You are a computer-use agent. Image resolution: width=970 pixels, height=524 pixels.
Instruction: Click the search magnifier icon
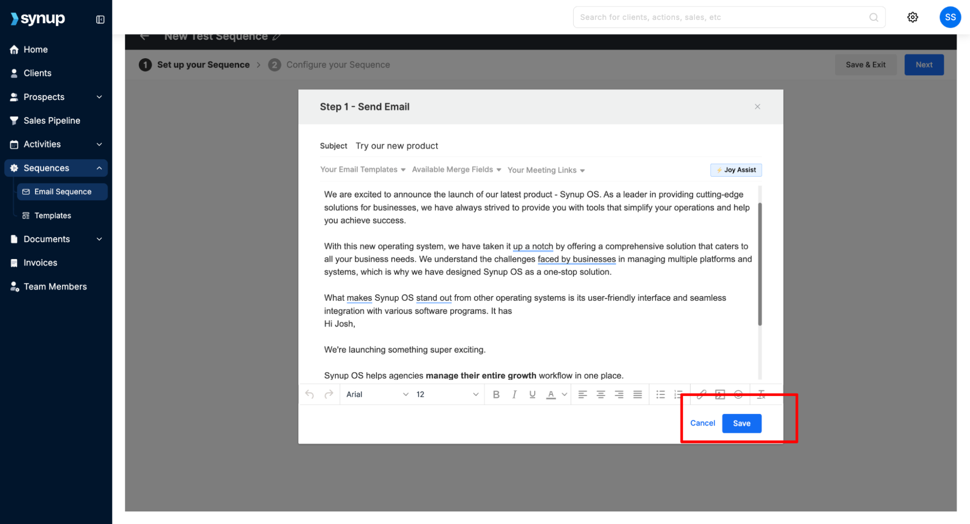point(873,17)
